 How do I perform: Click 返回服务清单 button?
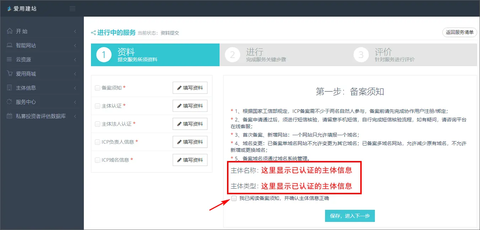tap(459, 32)
